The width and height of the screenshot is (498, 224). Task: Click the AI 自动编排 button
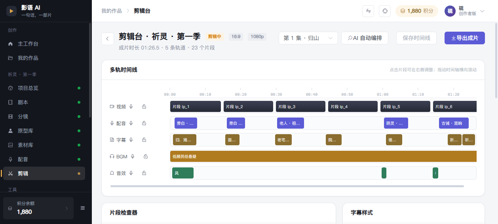pyautogui.click(x=365, y=38)
